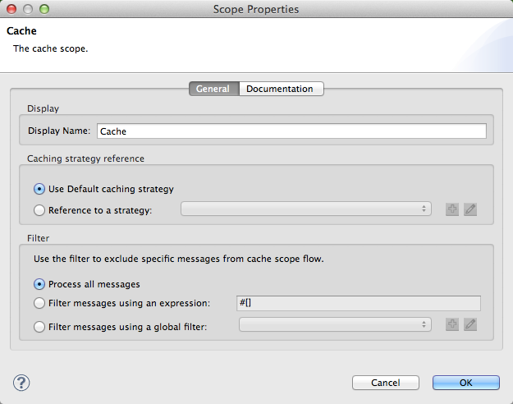
Task: Enable Filter messages using an expression
Action: point(39,304)
